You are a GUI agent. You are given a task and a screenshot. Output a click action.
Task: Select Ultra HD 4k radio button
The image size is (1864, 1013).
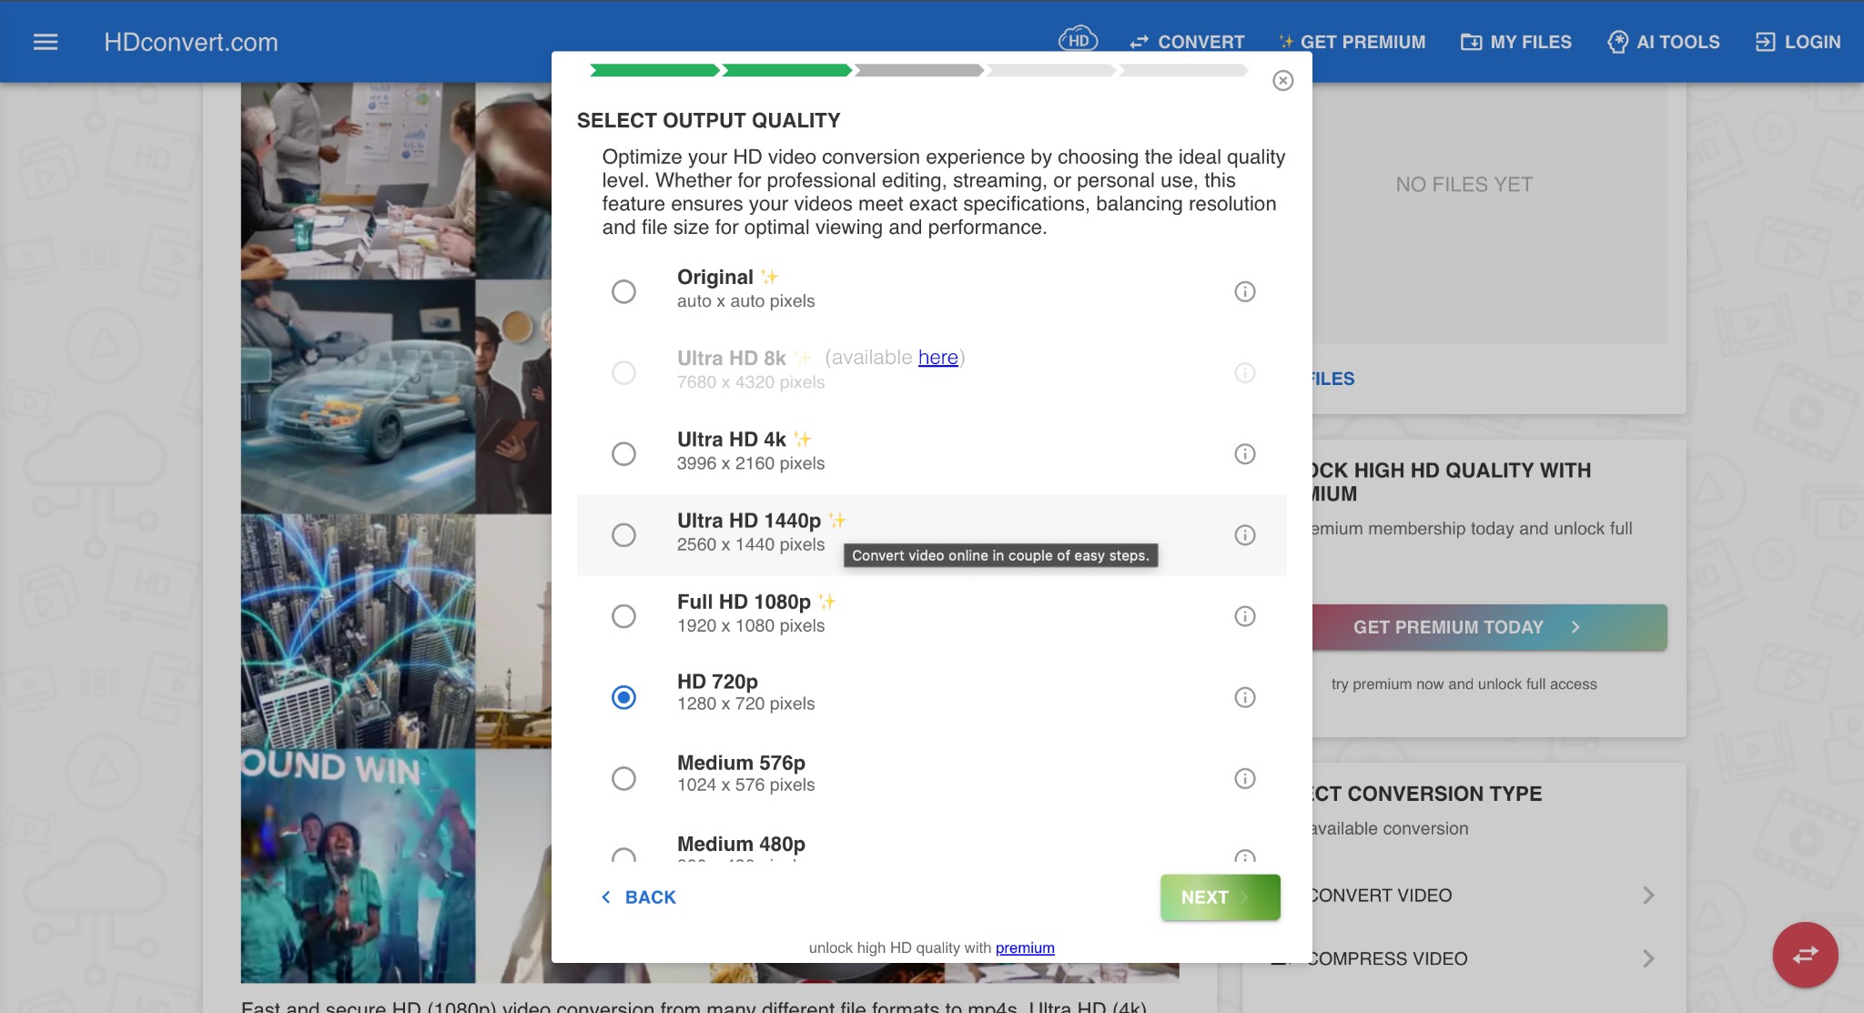(x=623, y=454)
